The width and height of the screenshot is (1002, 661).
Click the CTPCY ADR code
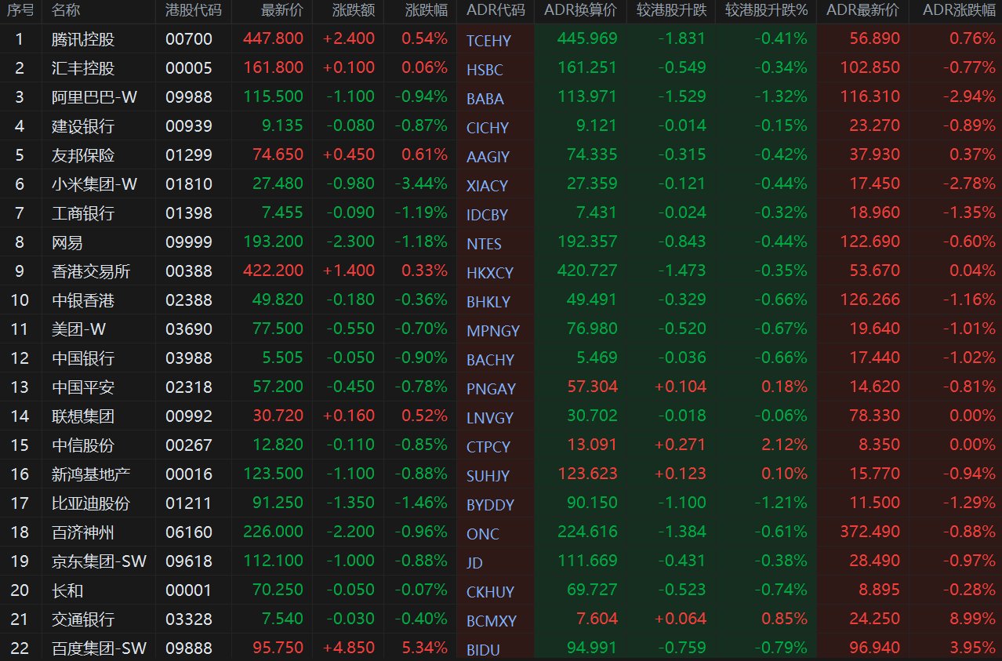point(488,447)
